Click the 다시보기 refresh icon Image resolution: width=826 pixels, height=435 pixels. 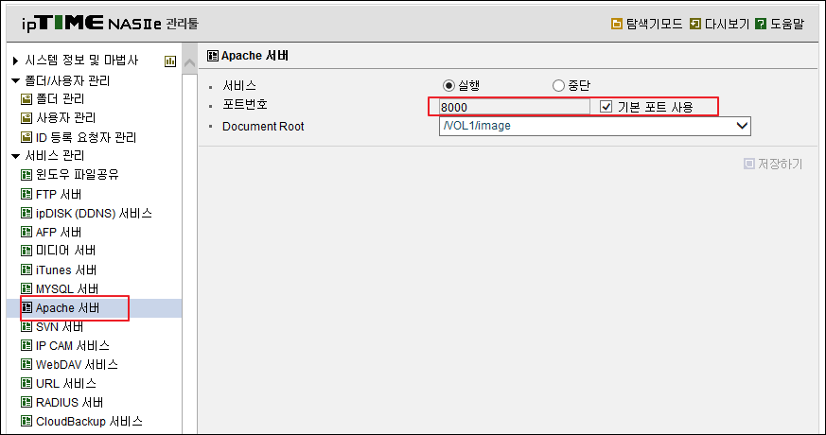[695, 24]
